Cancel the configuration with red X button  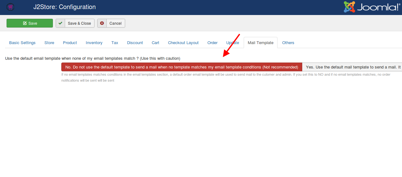[111, 23]
